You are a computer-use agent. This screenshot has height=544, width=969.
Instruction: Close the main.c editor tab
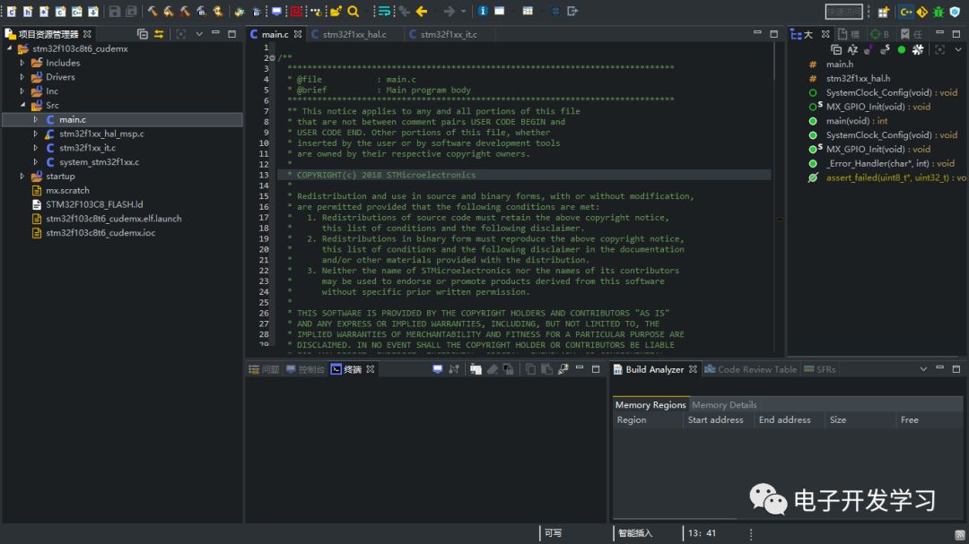click(298, 34)
